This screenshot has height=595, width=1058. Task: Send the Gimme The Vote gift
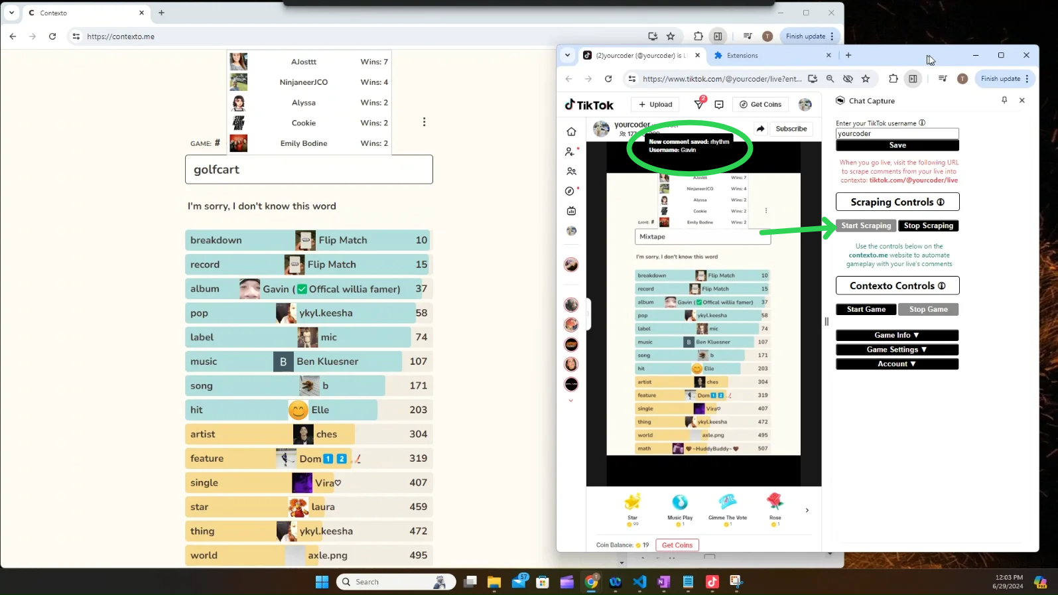point(728,509)
